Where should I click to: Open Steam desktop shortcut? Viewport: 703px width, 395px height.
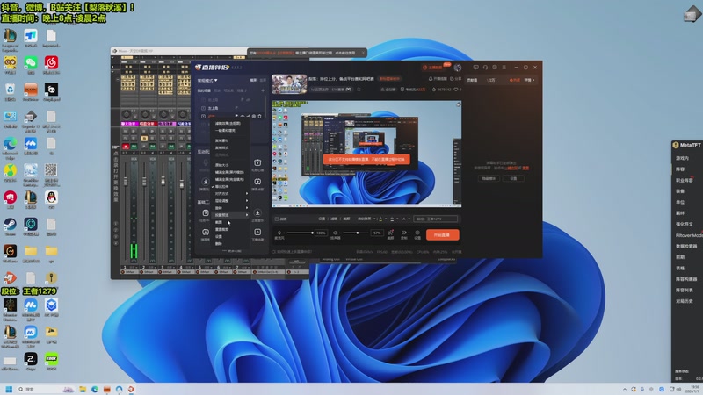10,225
